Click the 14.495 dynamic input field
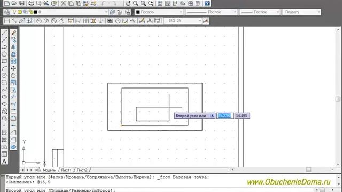This screenshot has width=342, height=192. (242, 116)
